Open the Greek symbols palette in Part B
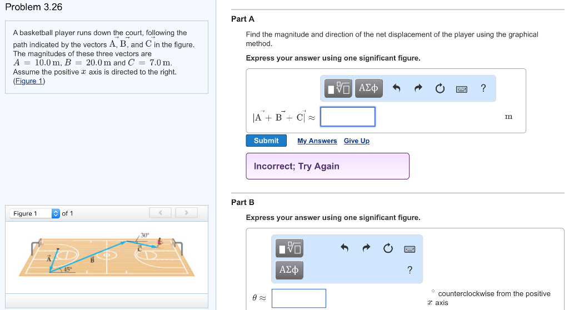 tap(290, 270)
